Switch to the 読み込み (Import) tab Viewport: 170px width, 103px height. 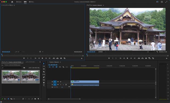[x=19, y=2]
